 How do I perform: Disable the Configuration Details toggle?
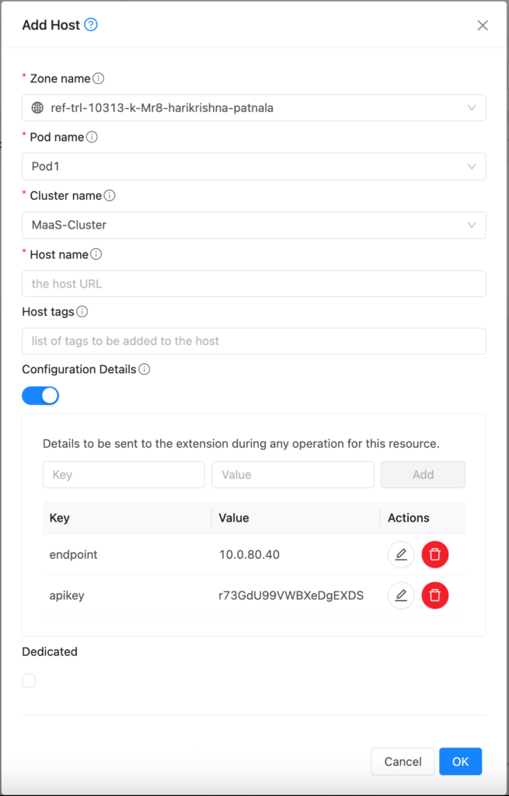40,396
